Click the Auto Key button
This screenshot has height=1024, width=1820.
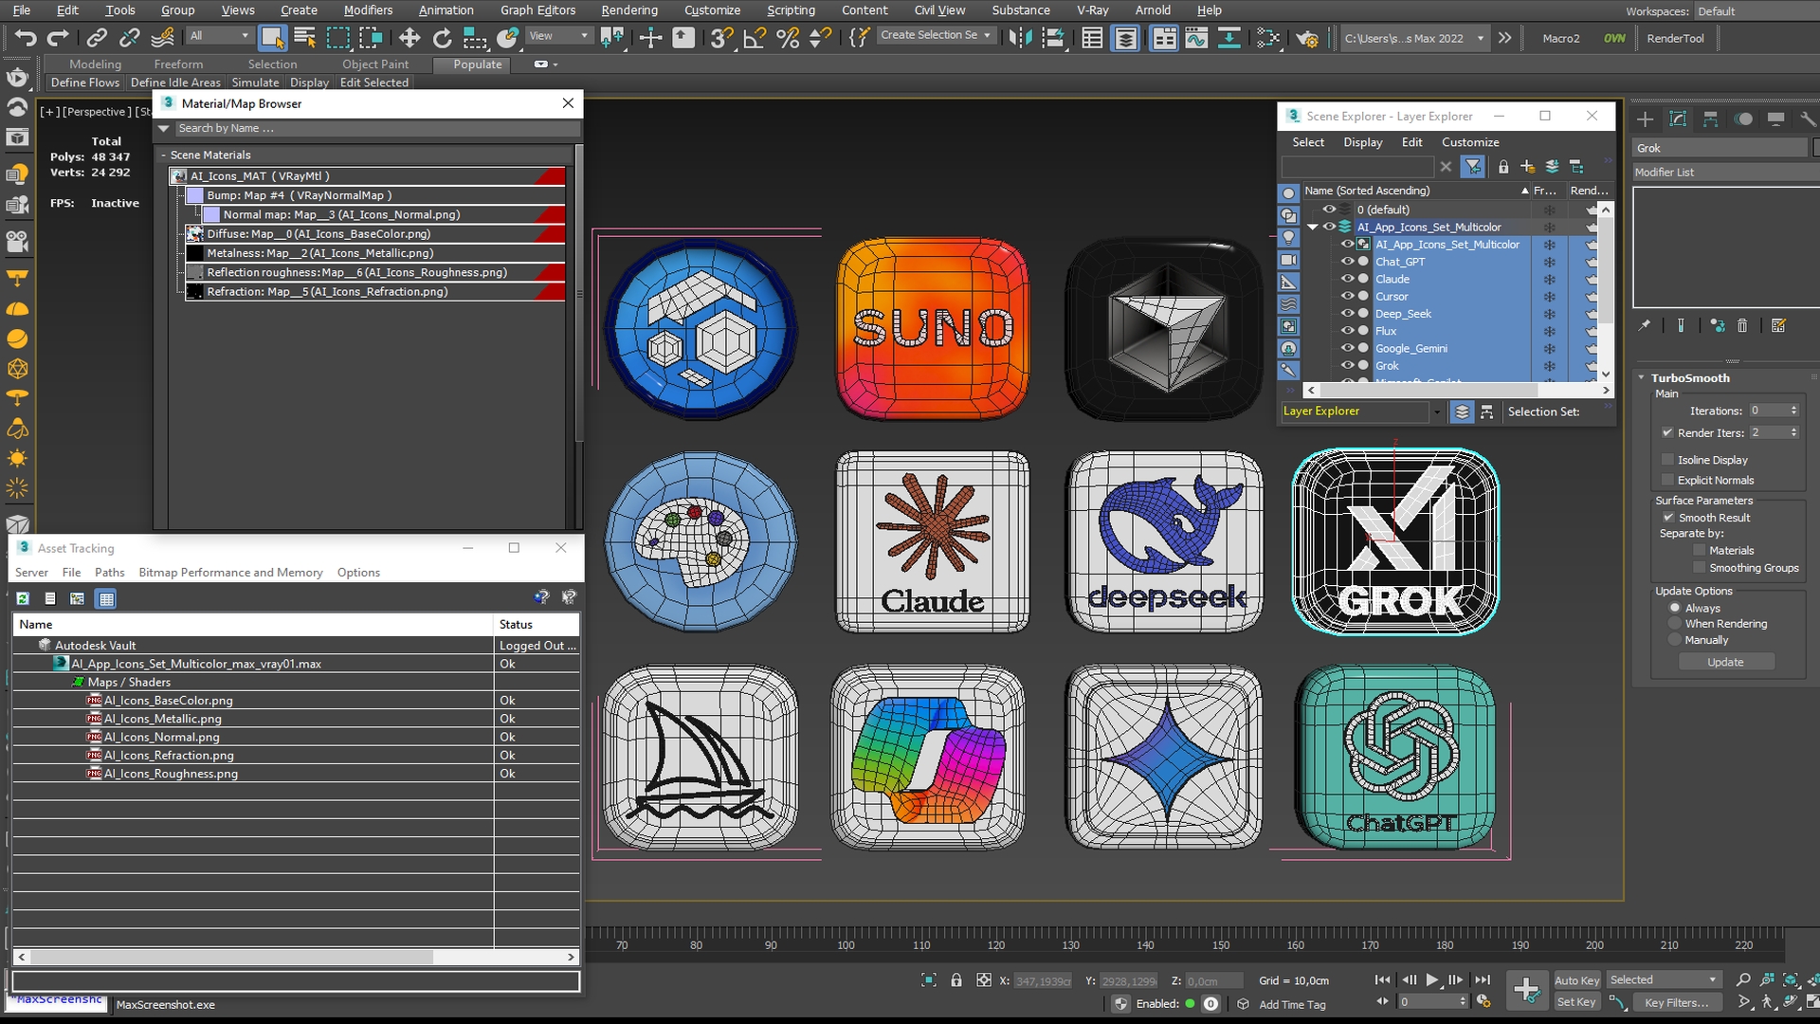[x=1576, y=980]
